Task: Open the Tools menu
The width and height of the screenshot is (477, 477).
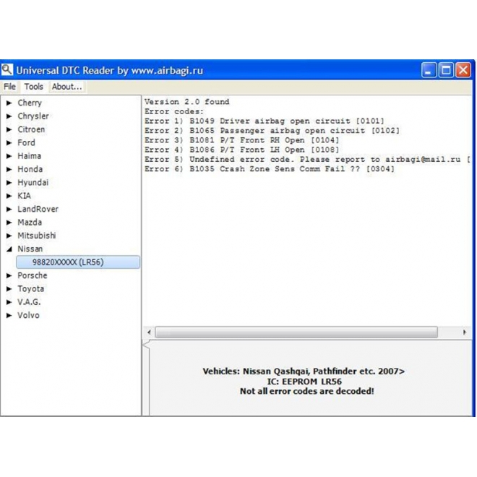Action: [x=34, y=87]
